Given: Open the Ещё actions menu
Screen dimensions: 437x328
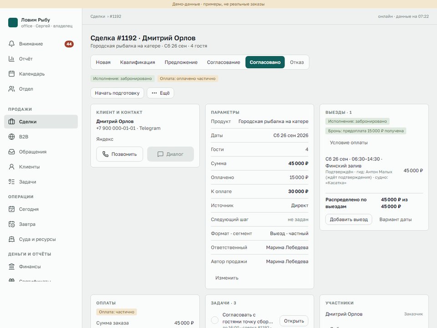Looking at the screenshot, I should 161,93.
